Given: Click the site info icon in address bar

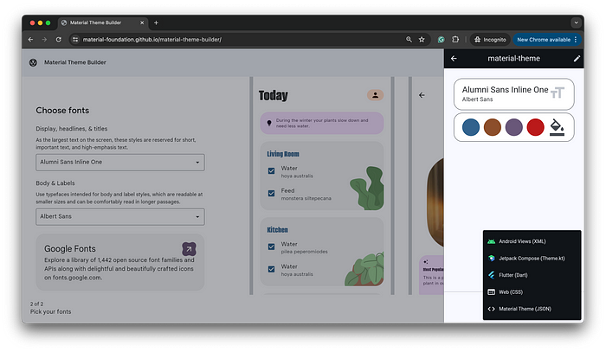Looking at the screenshot, I should point(75,40).
